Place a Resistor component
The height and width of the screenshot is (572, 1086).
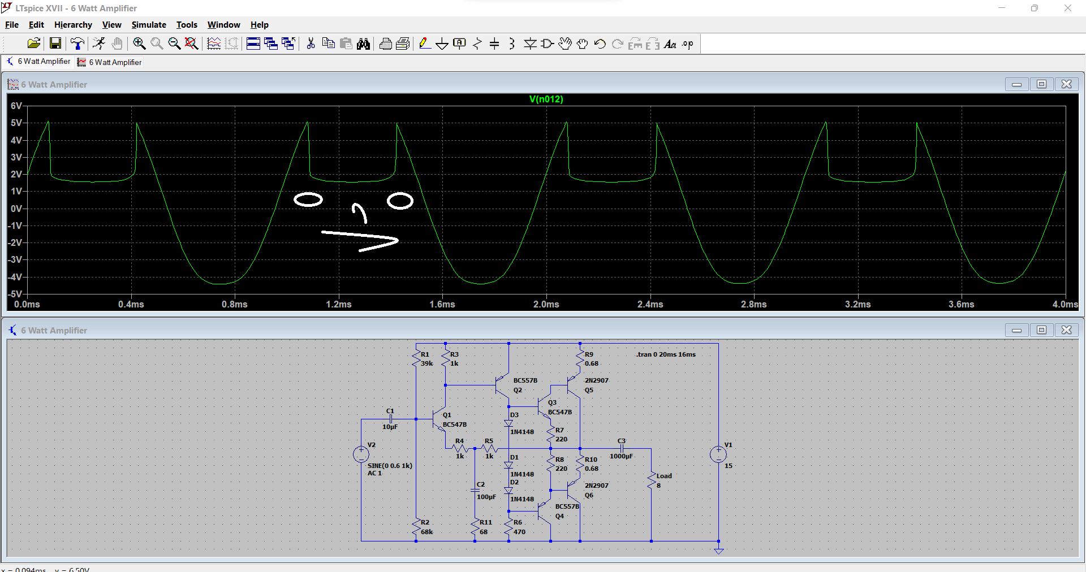477,44
